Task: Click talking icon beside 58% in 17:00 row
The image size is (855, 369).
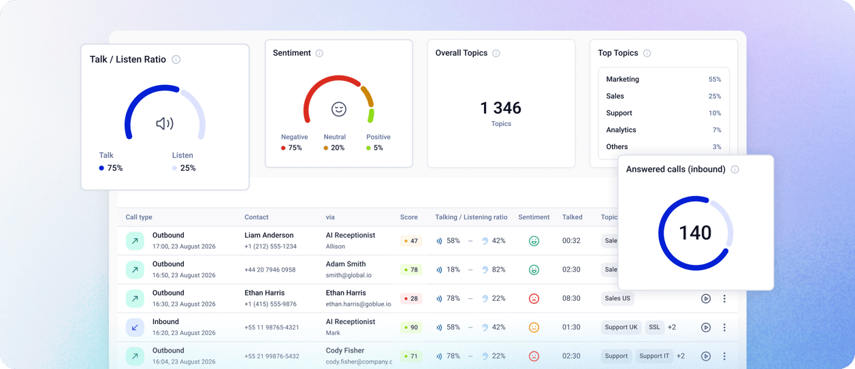Action: [439, 241]
